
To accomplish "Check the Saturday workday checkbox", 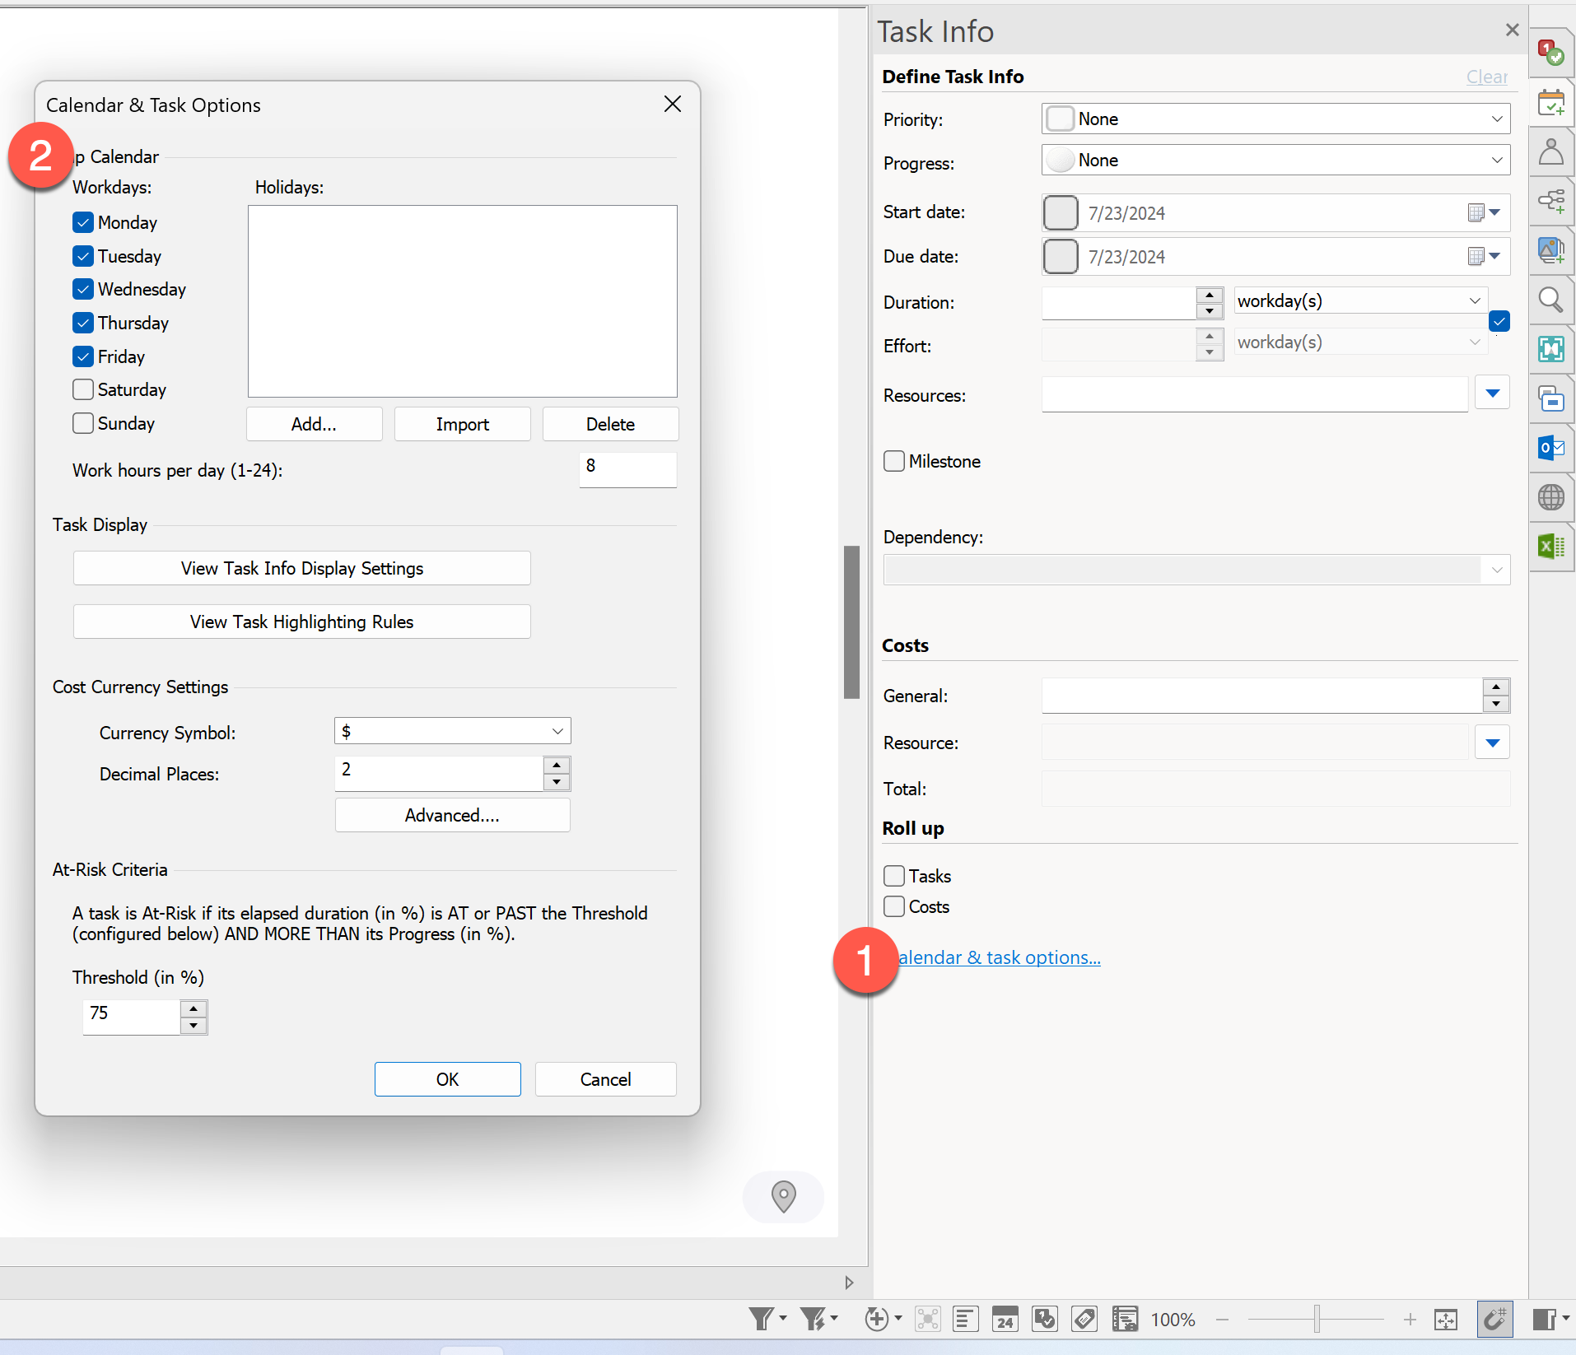I will (83, 389).
